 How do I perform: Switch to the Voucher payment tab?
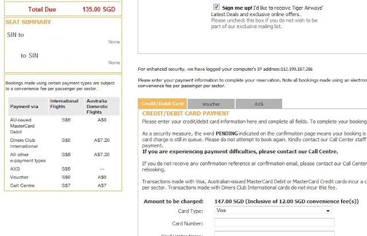click(210, 104)
